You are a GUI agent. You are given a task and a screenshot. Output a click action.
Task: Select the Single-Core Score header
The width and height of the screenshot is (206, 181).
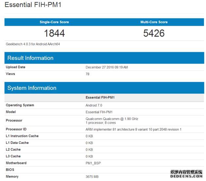point(54,22)
